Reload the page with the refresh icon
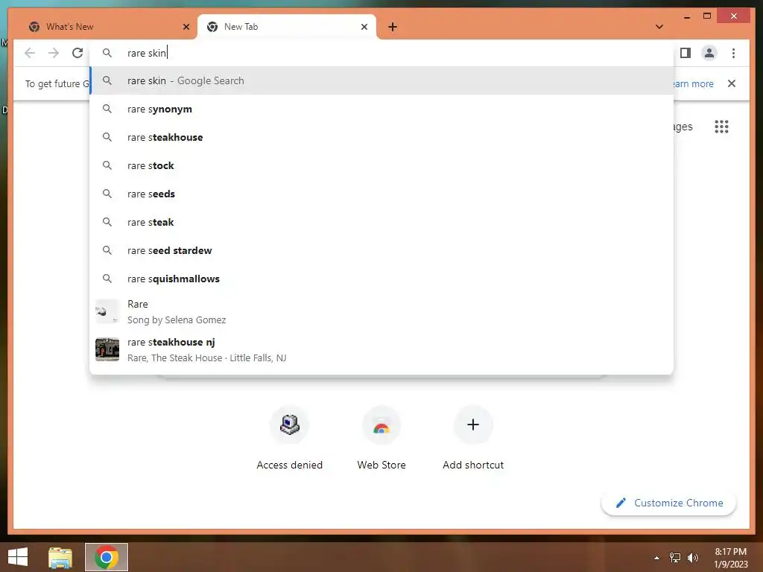 (x=77, y=53)
